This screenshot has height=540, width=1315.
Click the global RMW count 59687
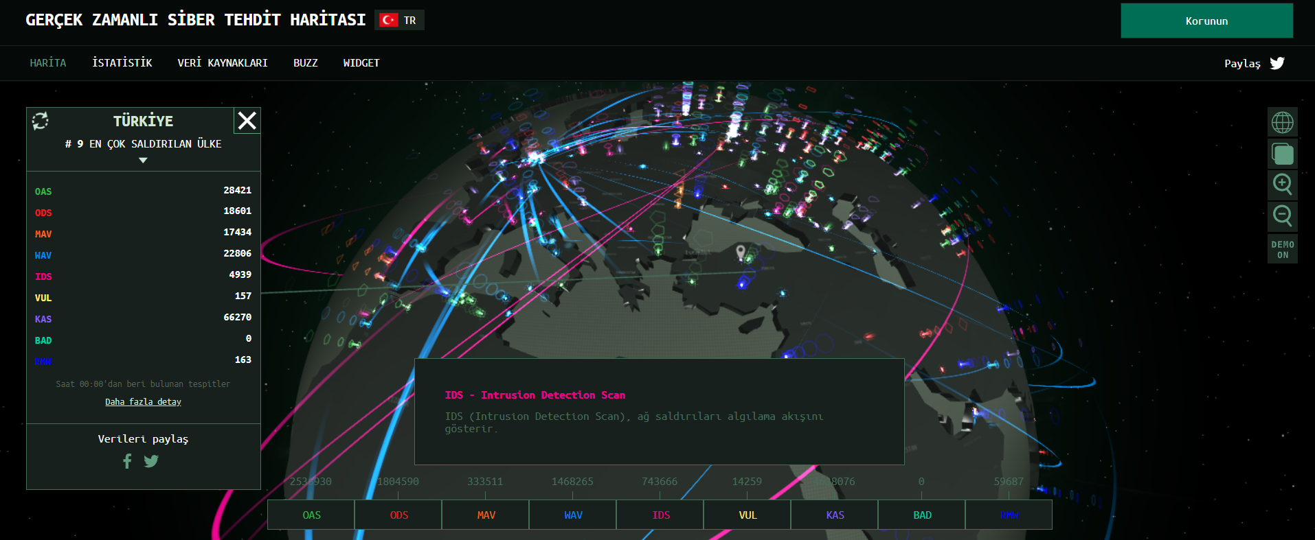pos(1009,482)
